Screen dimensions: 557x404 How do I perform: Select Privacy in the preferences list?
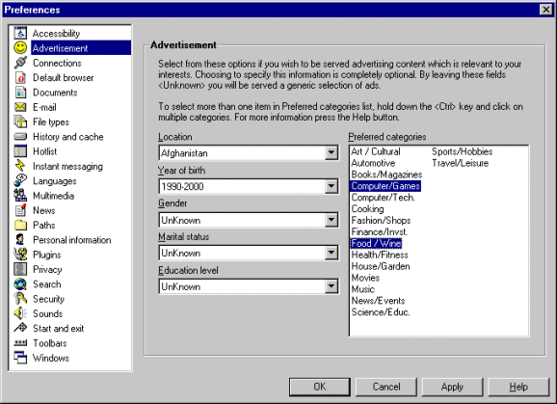click(x=47, y=269)
